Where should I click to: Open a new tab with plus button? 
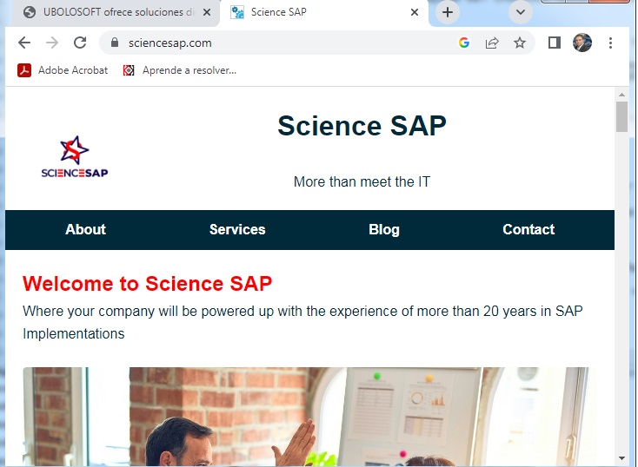[x=448, y=12]
